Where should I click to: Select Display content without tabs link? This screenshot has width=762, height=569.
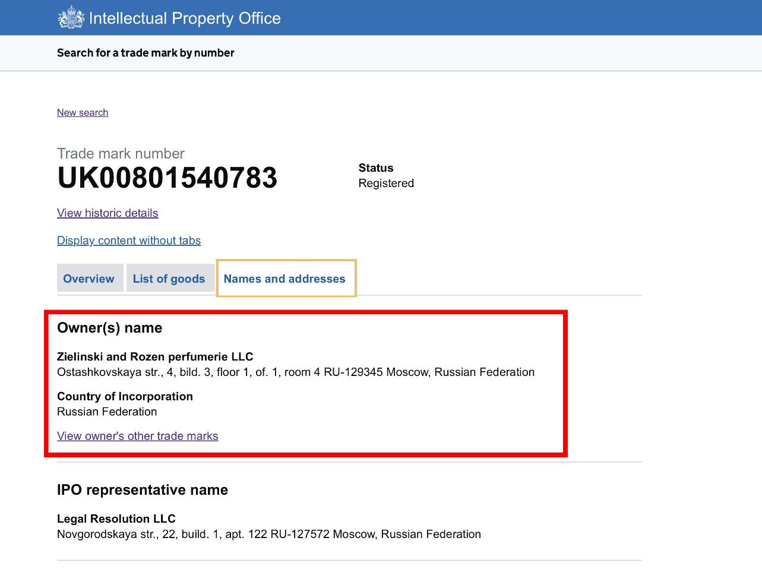[x=129, y=241]
